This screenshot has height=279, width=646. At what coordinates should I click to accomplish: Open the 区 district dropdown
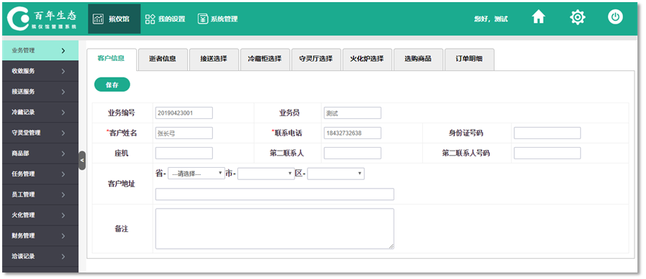336,174
